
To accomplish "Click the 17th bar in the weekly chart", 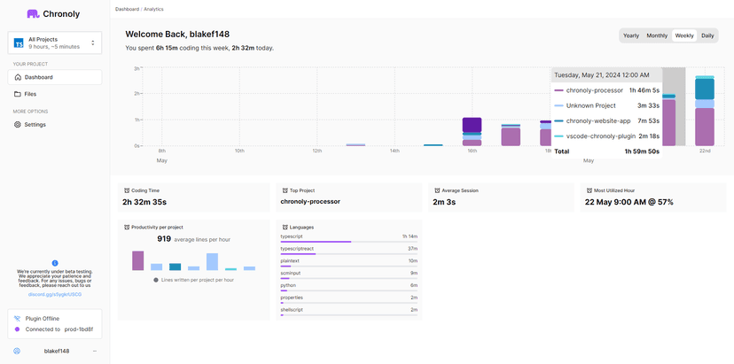I will pos(511,136).
